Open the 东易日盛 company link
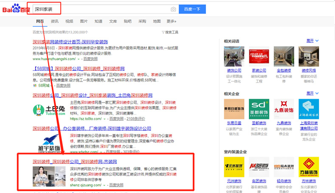335x193 pixels. coord(234,123)
